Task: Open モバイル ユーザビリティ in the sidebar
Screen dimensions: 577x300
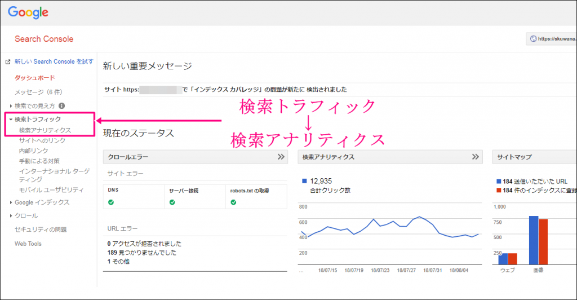Action: 51,190
